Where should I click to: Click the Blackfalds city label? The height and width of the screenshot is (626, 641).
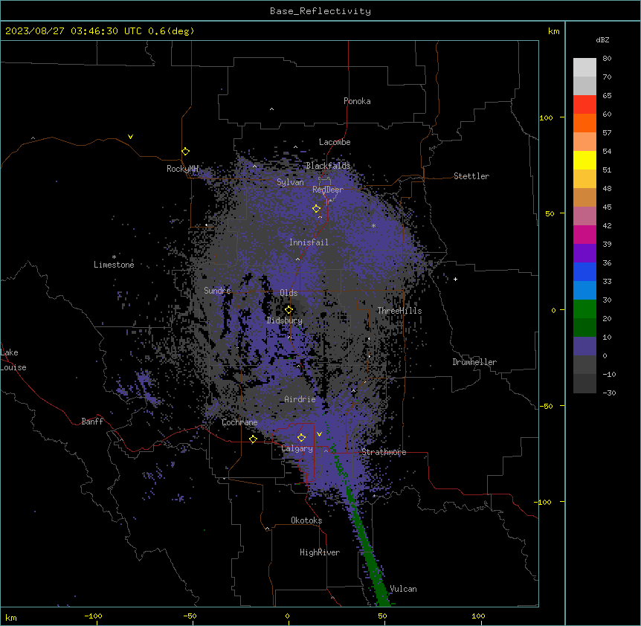[328, 166]
